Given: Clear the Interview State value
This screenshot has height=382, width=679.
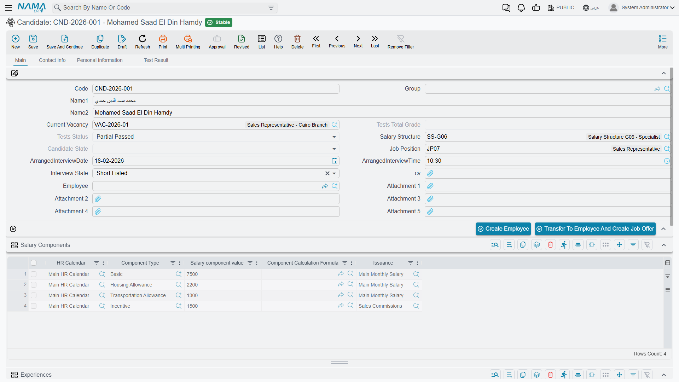Looking at the screenshot, I should [327, 173].
